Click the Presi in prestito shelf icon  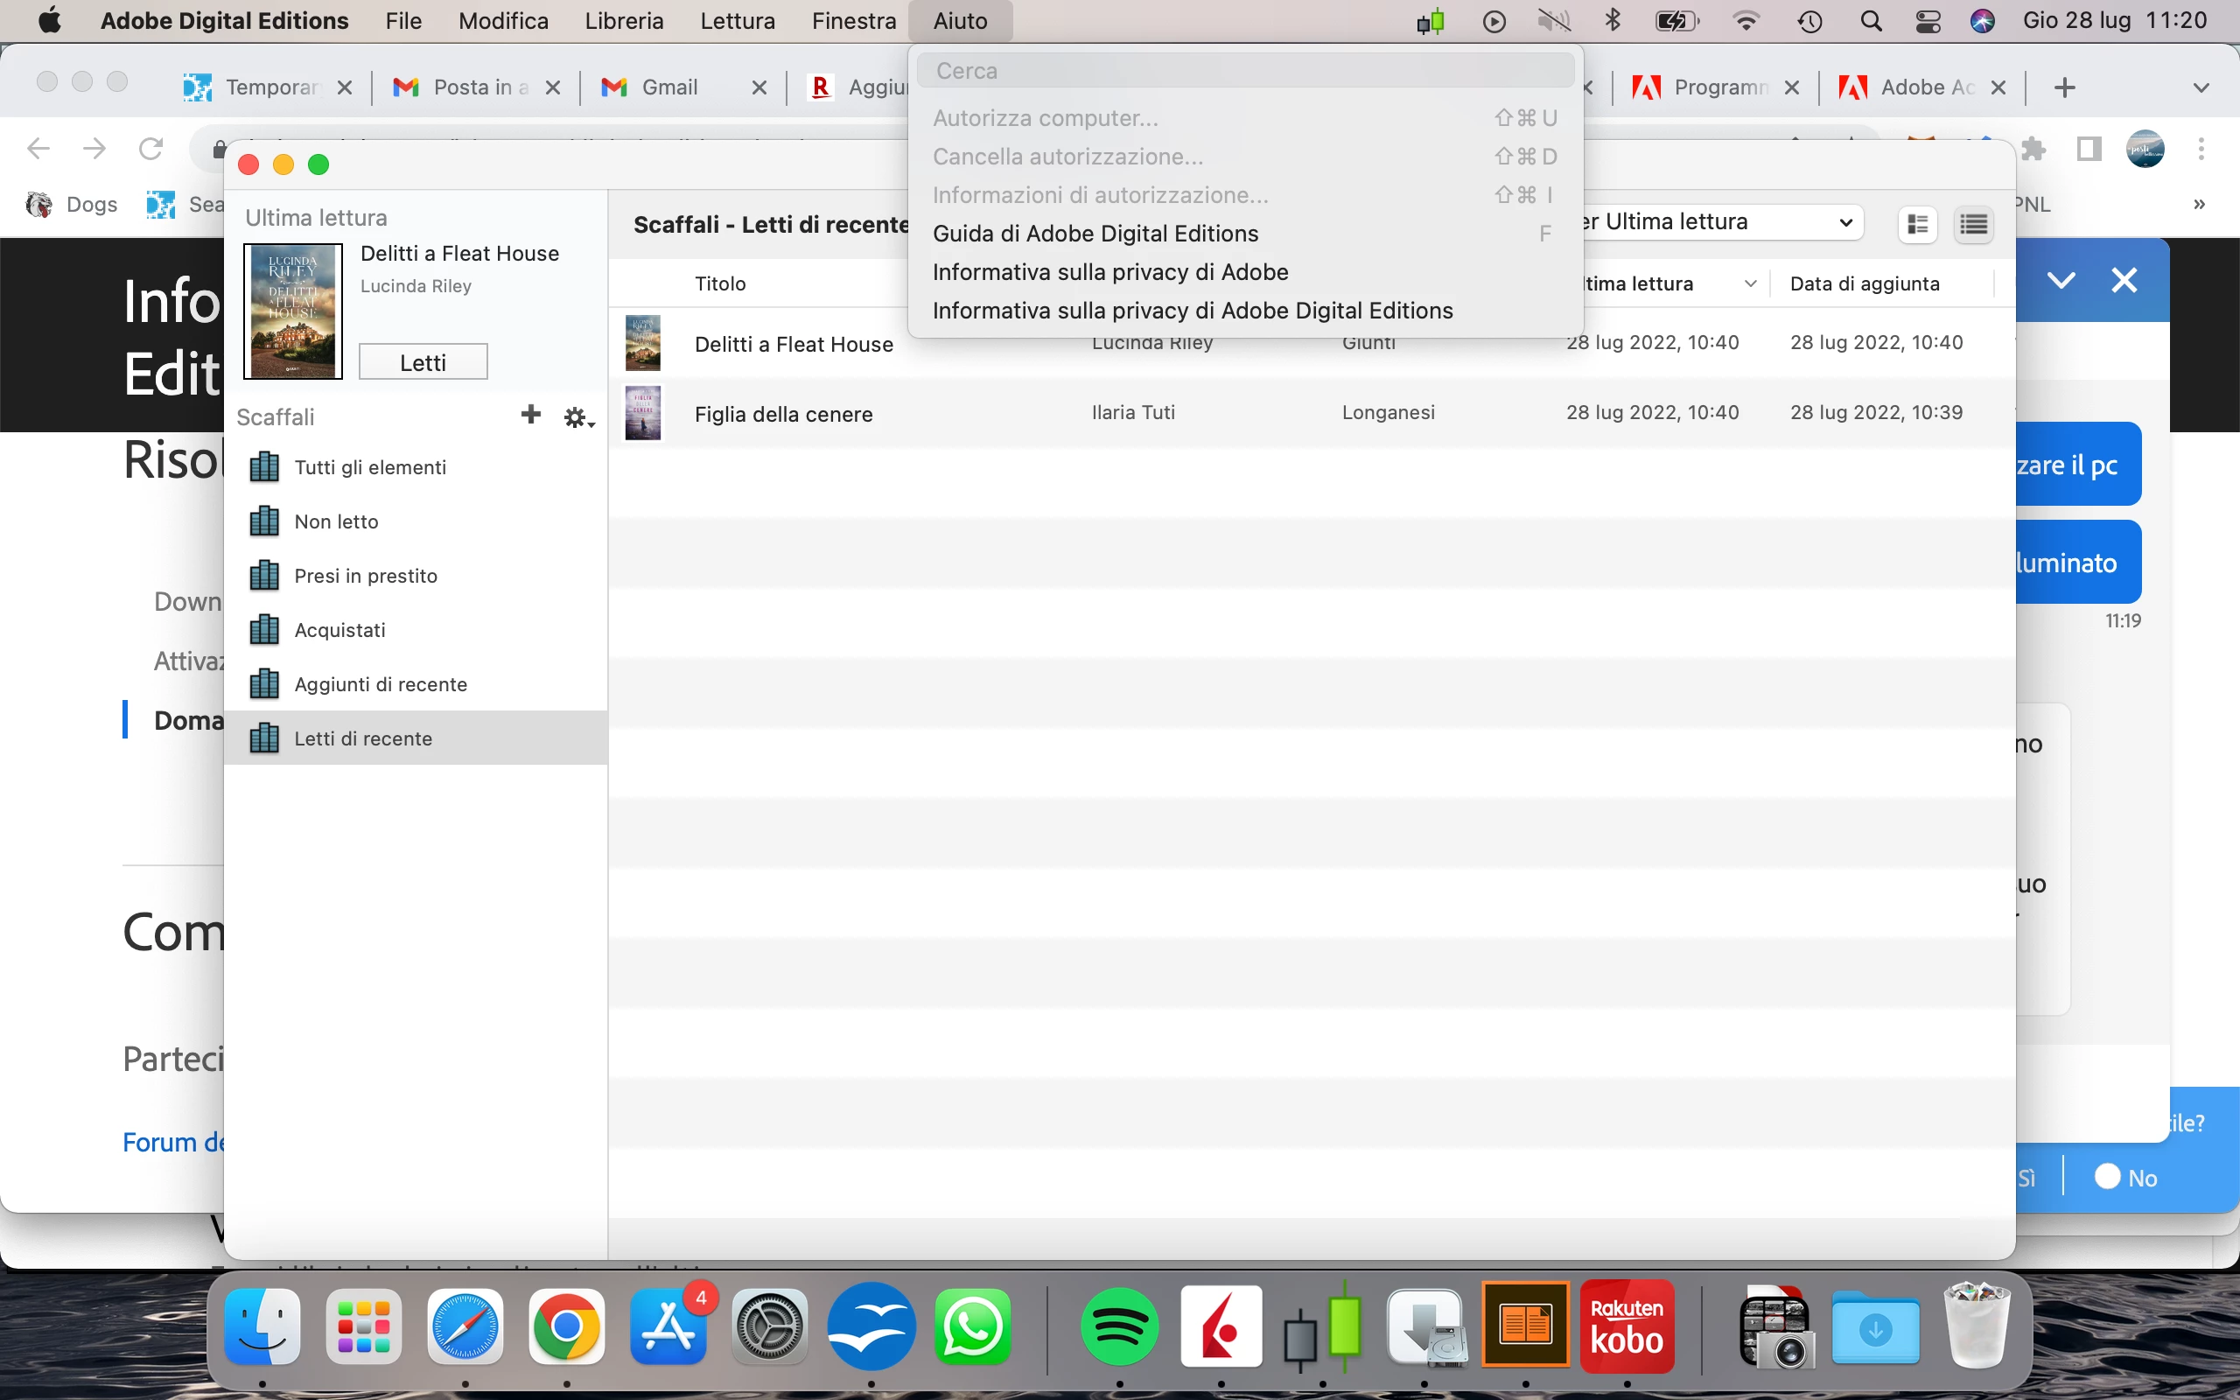pos(265,576)
